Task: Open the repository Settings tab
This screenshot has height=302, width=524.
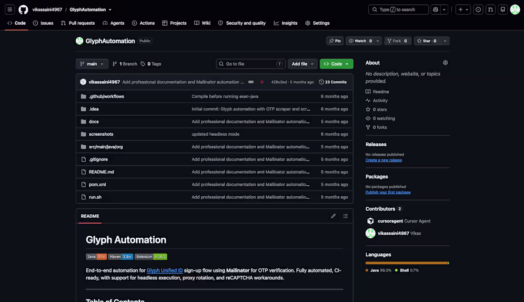Action: pyautogui.click(x=317, y=23)
